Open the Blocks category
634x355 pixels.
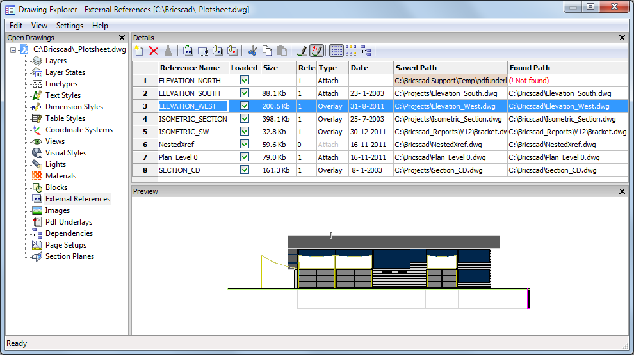pos(56,187)
